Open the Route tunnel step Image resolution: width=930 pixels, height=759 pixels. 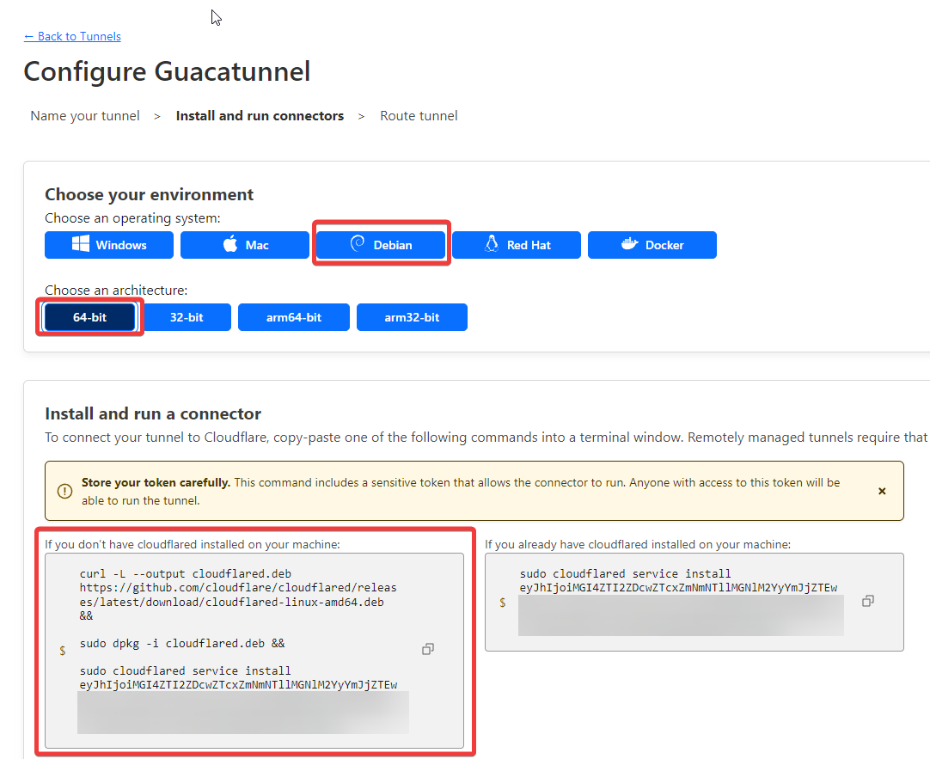click(419, 115)
